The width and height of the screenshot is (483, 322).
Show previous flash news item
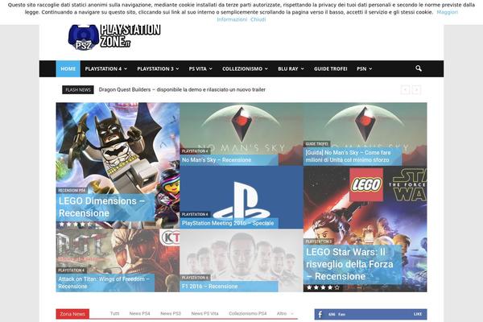[x=405, y=89]
